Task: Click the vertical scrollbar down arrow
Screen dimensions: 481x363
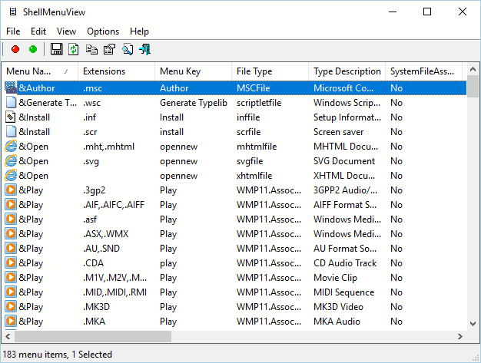Action: pyautogui.click(x=473, y=324)
